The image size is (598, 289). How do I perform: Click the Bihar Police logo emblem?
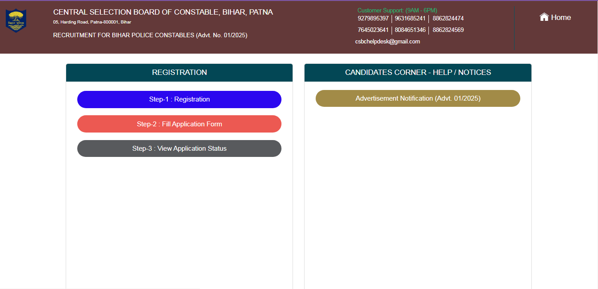point(16,20)
